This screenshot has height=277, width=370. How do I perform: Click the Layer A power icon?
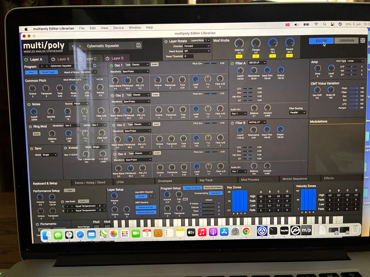26,60
